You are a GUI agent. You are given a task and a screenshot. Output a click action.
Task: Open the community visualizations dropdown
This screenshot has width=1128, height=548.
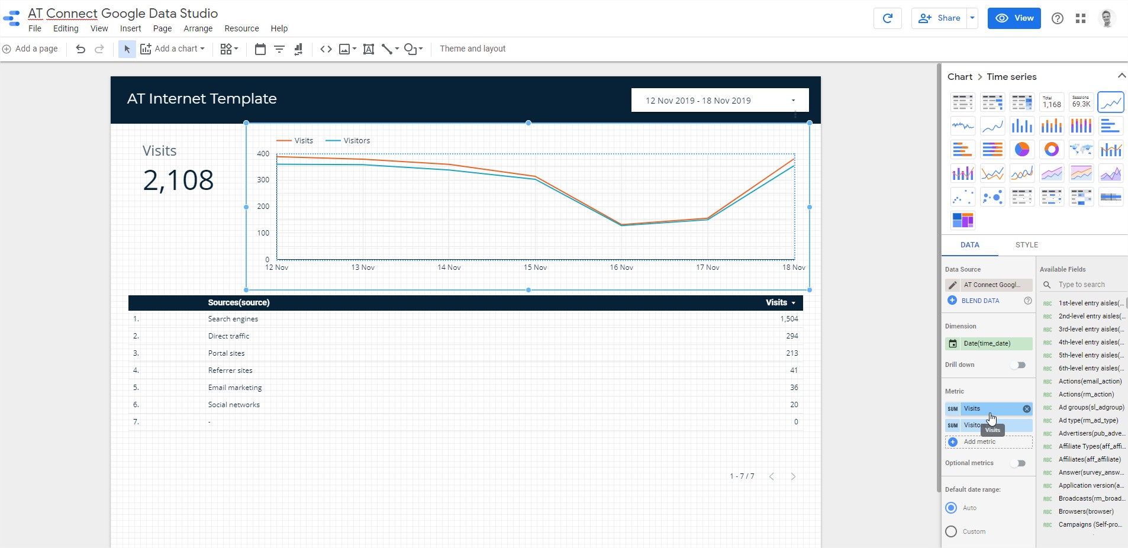229,49
